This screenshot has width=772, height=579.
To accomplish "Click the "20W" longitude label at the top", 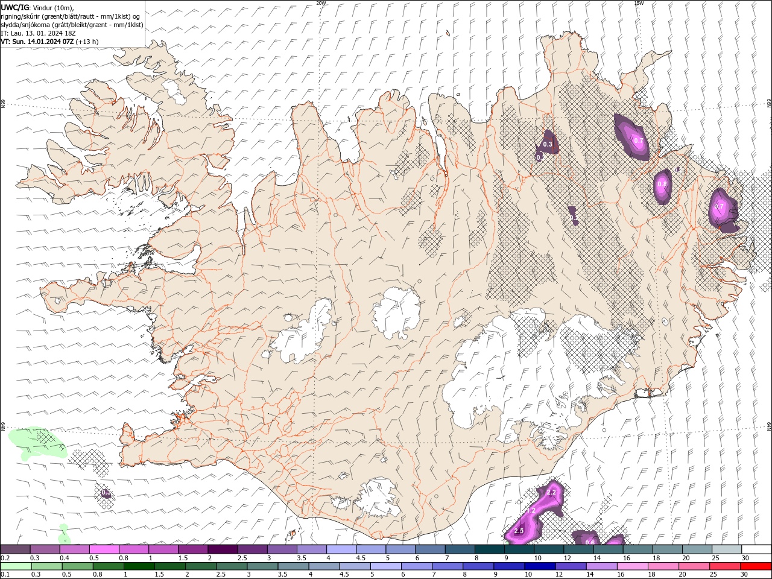I will [321, 3].
